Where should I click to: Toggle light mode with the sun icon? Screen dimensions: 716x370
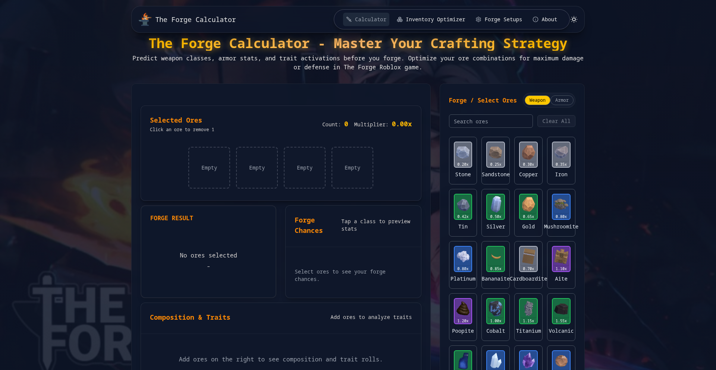[574, 19]
